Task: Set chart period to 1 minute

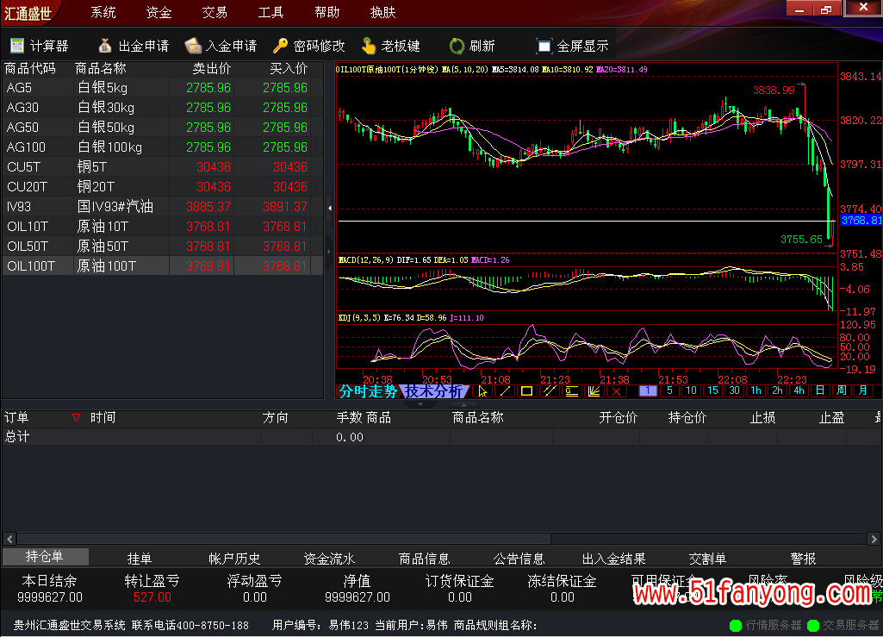Action: [648, 390]
